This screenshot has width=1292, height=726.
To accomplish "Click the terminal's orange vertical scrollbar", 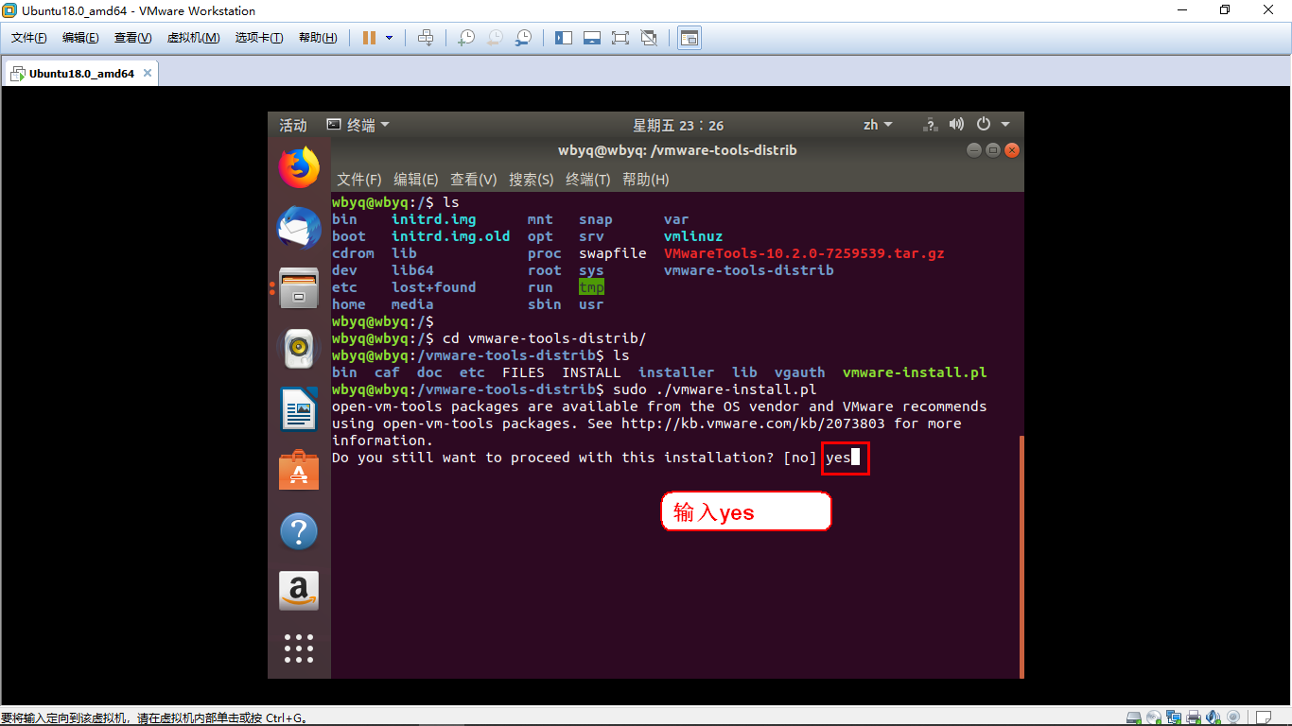I will pyautogui.click(x=1021, y=556).
